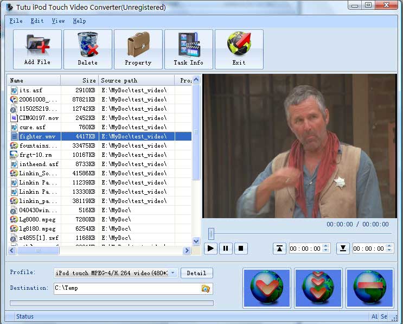The image size is (403, 324).
Task: Increase start time with up spinner
Action: pos(326,246)
